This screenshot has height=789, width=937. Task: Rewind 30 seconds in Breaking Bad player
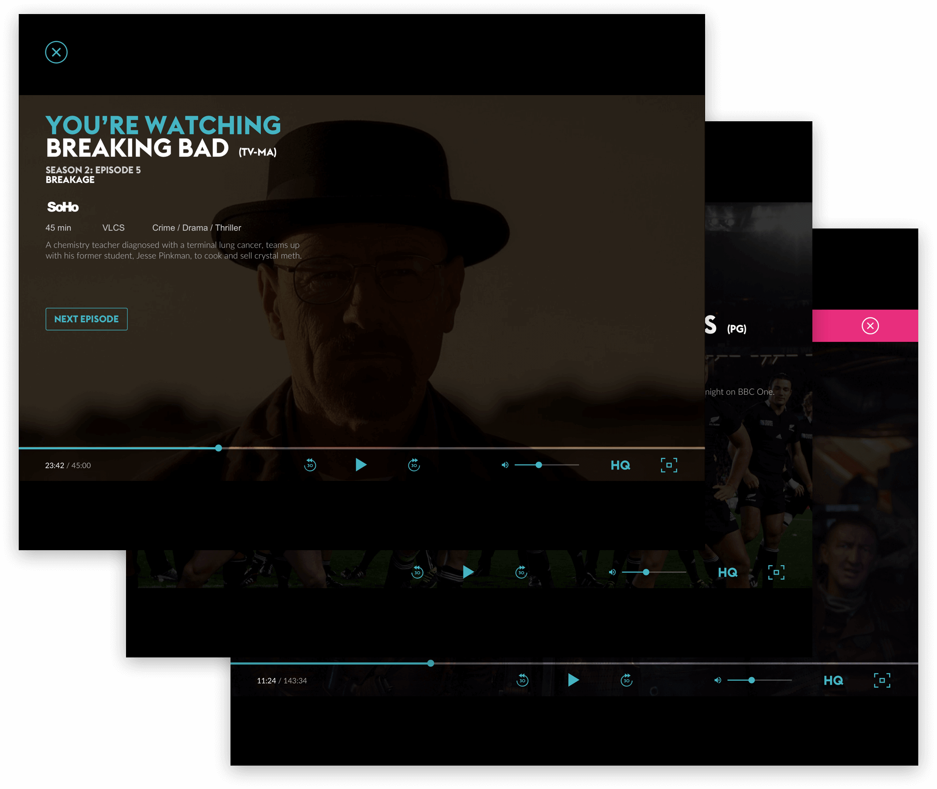pyautogui.click(x=310, y=465)
